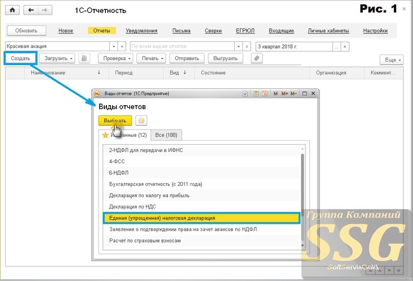The width and height of the screenshot is (413, 281).
Task: Expand the Проверка dropdown button
Action: [x=115, y=58]
